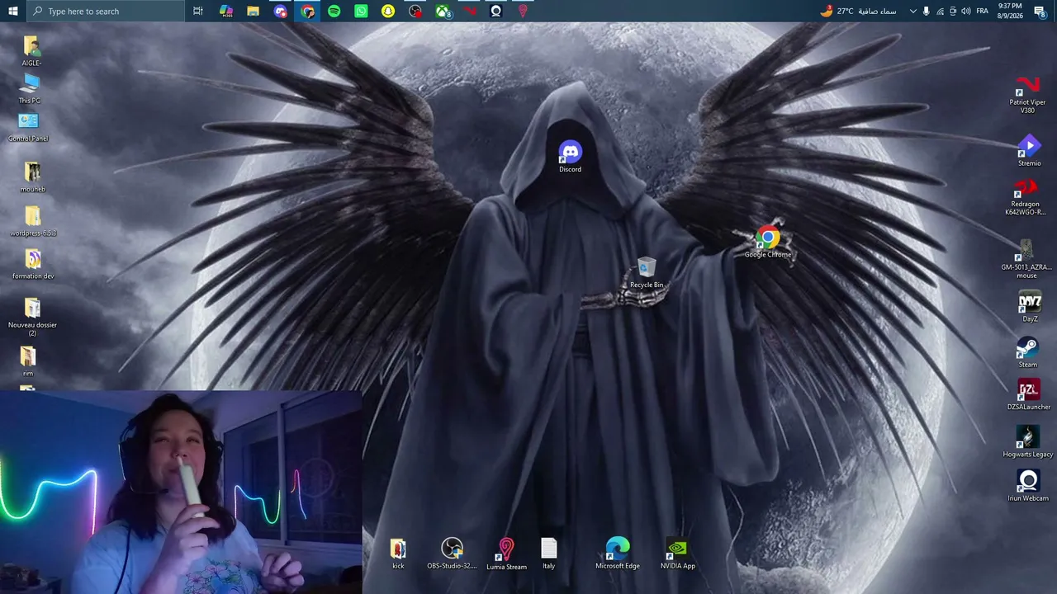Select the formation dev folder

point(33,264)
